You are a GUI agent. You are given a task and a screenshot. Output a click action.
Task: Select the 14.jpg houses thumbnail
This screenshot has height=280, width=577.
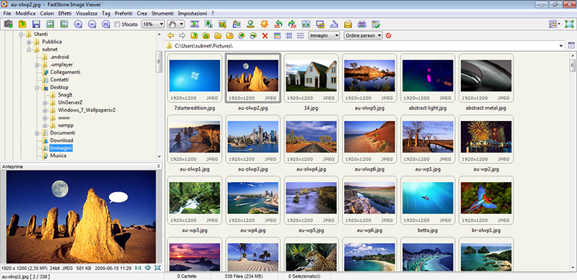click(x=312, y=78)
